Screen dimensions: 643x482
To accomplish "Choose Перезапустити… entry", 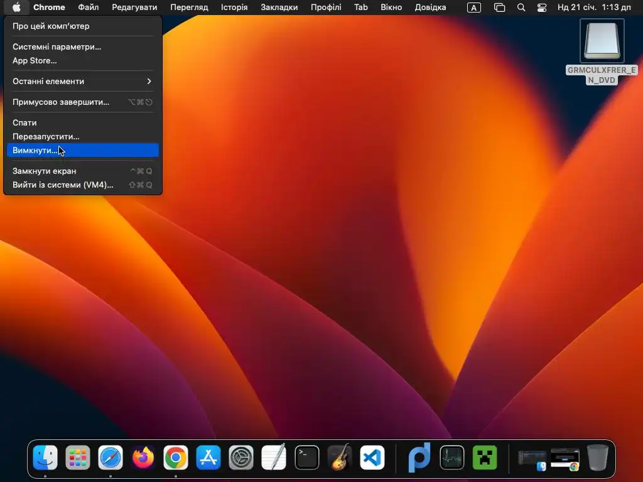I will (x=82, y=136).
